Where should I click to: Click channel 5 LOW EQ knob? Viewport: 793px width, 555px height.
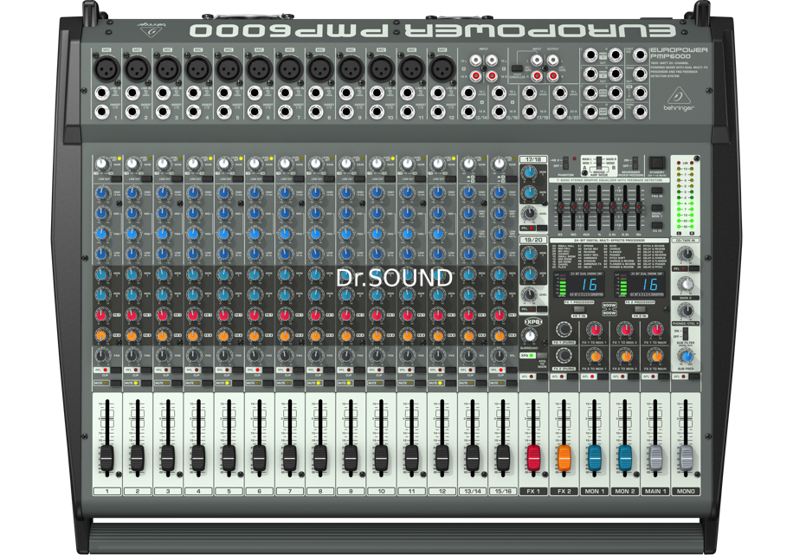224,254
